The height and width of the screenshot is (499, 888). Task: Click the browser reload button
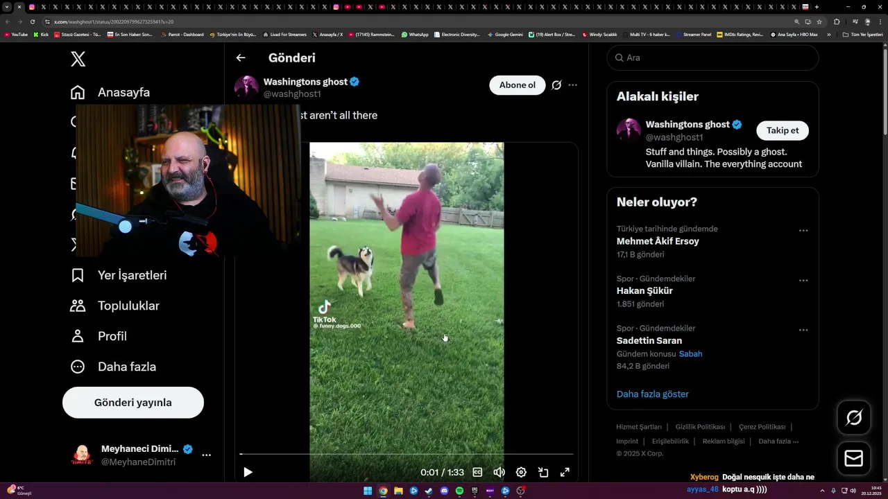tap(32, 21)
